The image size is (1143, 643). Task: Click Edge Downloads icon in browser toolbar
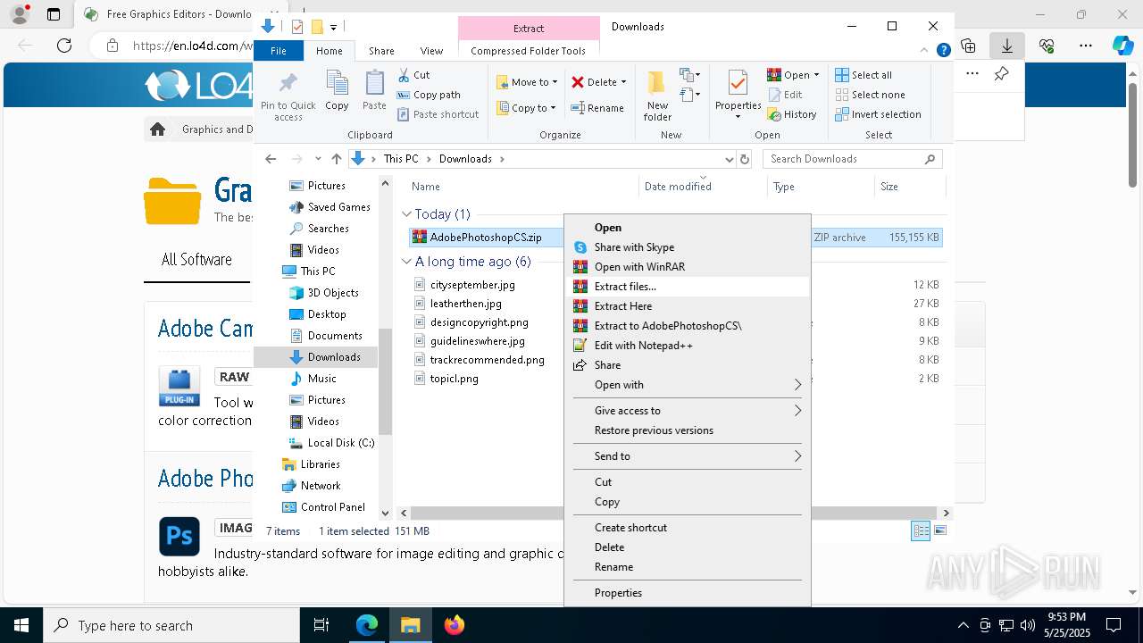pyautogui.click(x=1007, y=46)
